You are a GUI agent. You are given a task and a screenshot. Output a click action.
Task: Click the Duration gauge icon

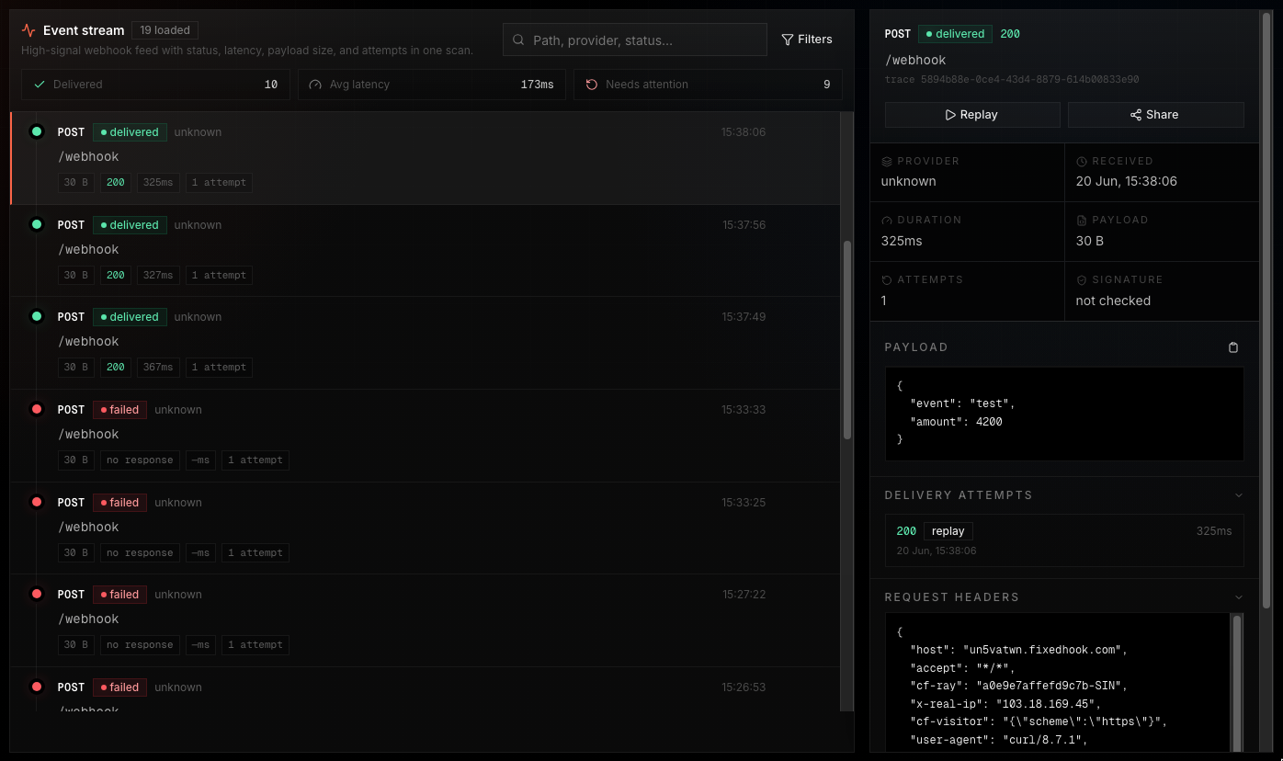[887, 221]
